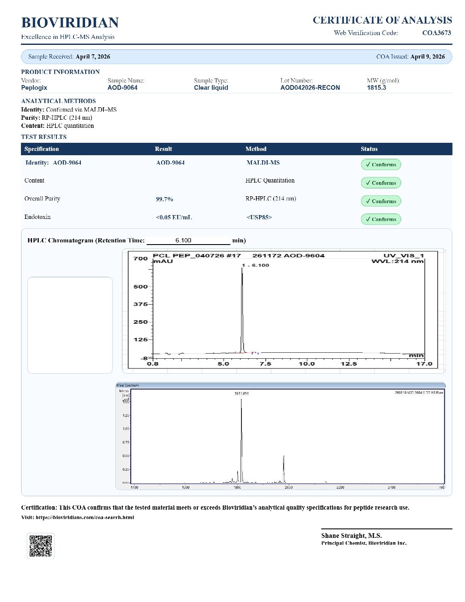Click the 99.7% purity result
This screenshot has width=465, height=602.
(165, 199)
